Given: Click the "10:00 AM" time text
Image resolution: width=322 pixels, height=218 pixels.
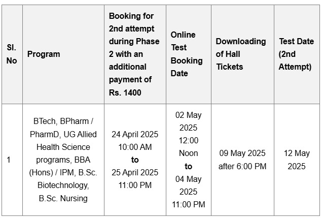Looking at the screenshot, I should tap(135, 147).
